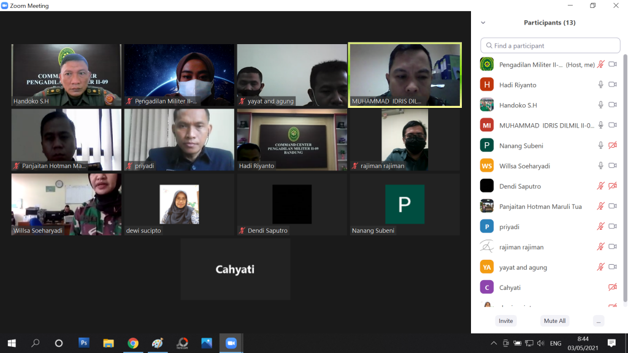The width and height of the screenshot is (628, 353).
Task: Click Nanang Subeni's disabled camera icon
Action: pyautogui.click(x=612, y=145)
